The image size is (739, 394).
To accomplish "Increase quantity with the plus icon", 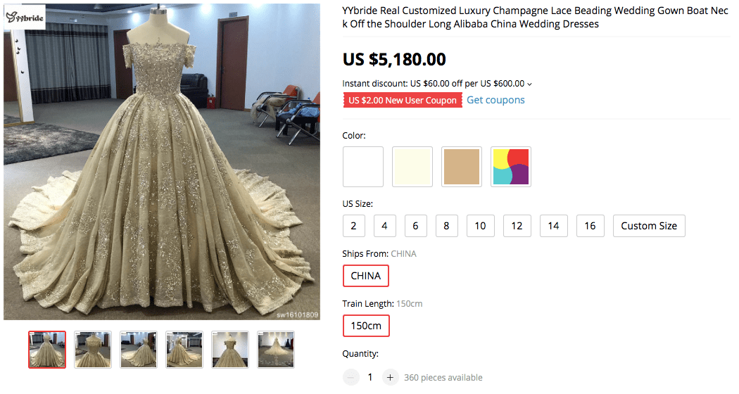I will [391, 378].
